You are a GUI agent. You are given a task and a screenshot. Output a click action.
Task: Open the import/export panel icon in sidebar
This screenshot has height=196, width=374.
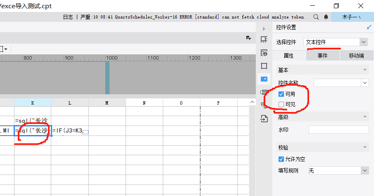coord(264,118)
